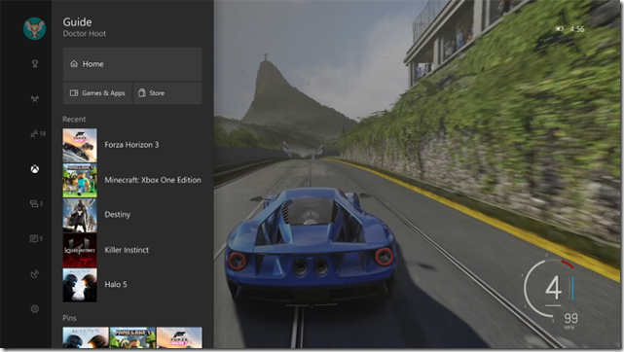
Task: Open Messages tab with 5 notifications
Action: click(x=36, y=239)
